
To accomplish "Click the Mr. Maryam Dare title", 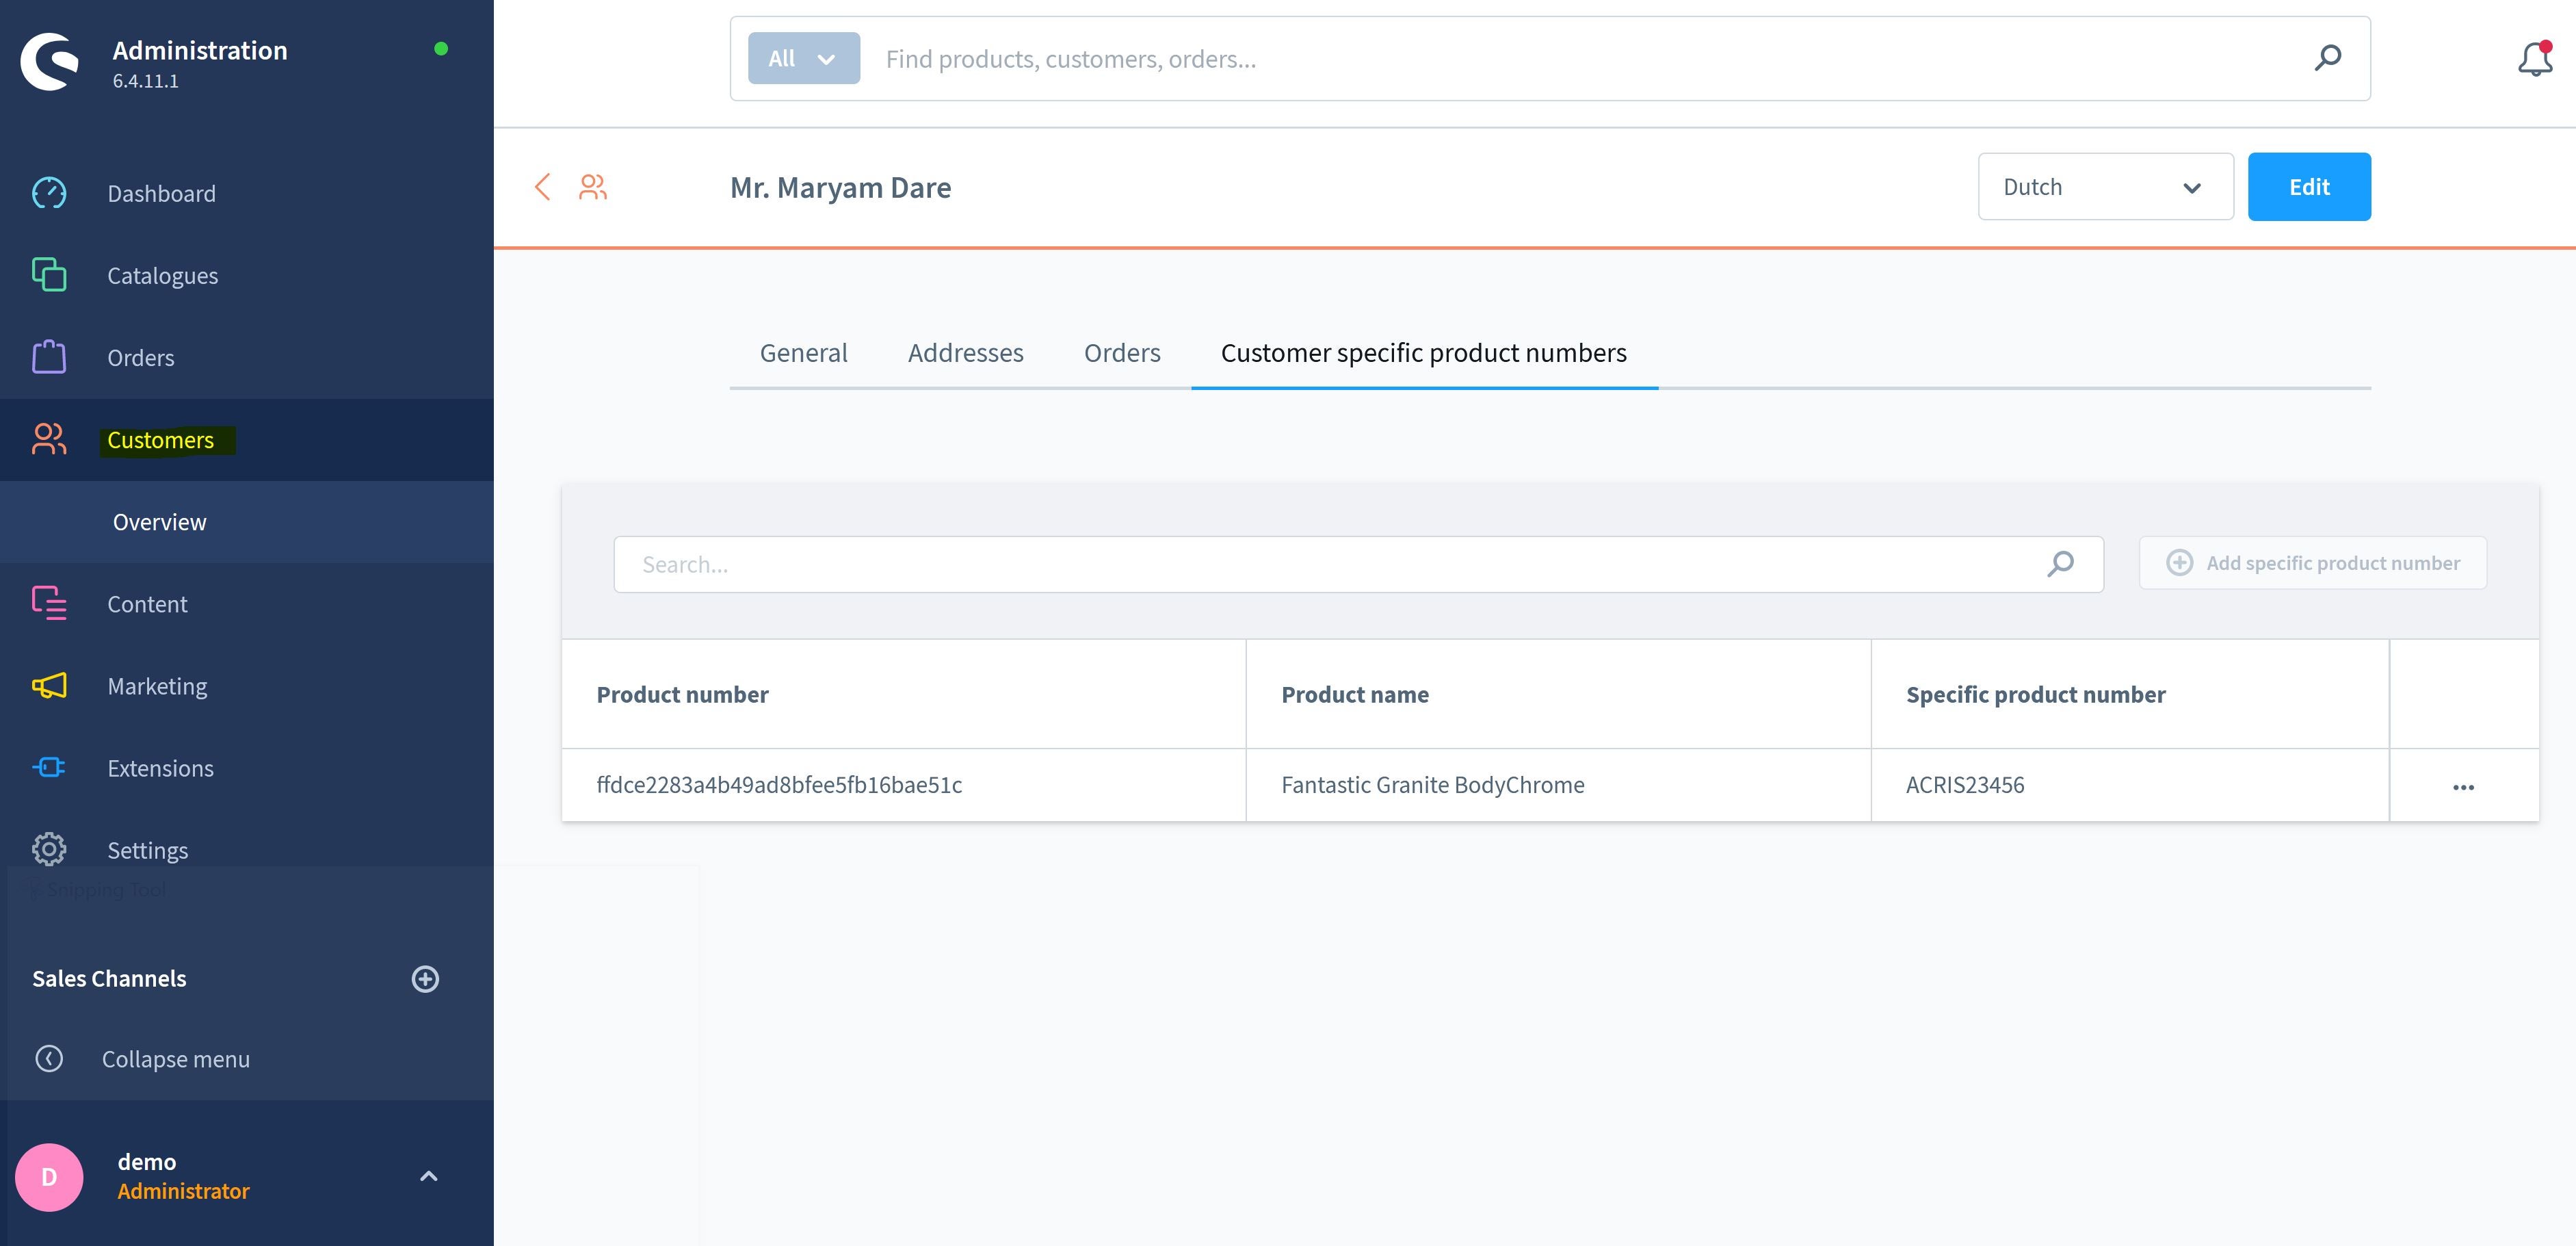I will pyautogui.click(x=840, y=187).
